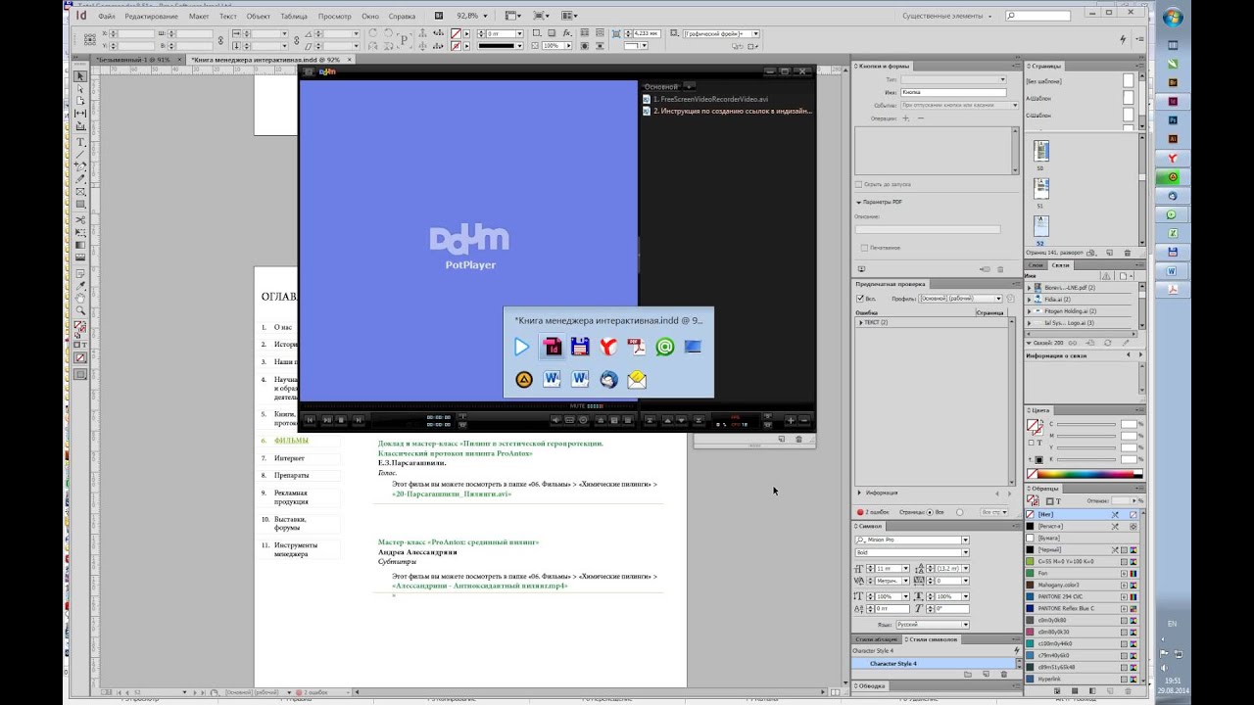This screenshot has width=1254, height=705.
Task: Click 'ФИЛЬМЫ' in the document table of contents
Action: point(291,441)
